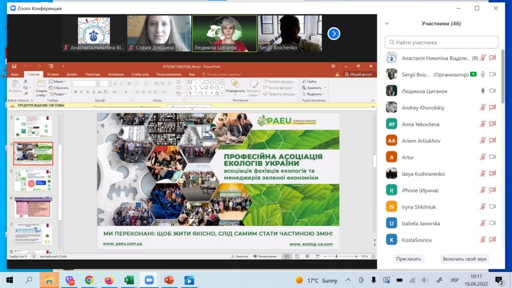Click Людмила Циганок's microphone icon

pyautogui.click(x=482, y=91)
